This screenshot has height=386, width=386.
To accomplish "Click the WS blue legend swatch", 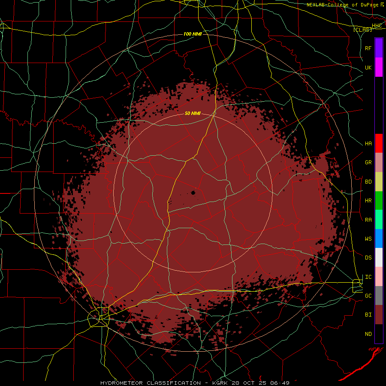I will [379, 238].
